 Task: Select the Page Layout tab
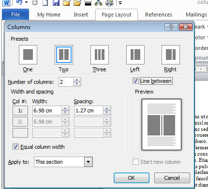click(x=117, y=15)
